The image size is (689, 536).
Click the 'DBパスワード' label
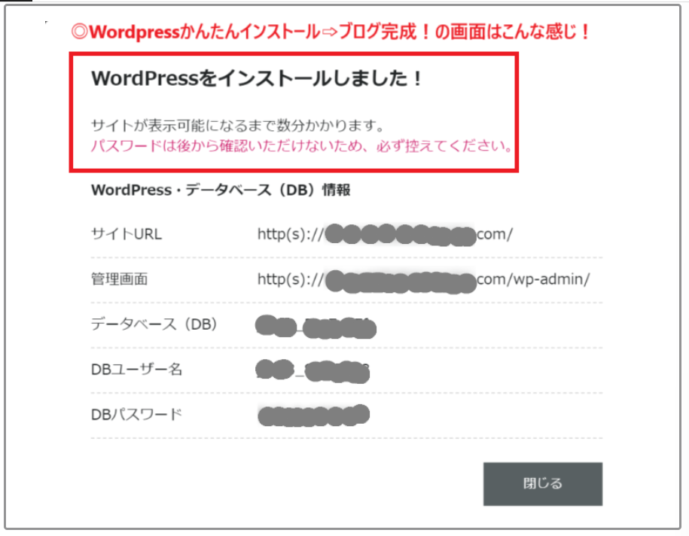coord(136,414)
